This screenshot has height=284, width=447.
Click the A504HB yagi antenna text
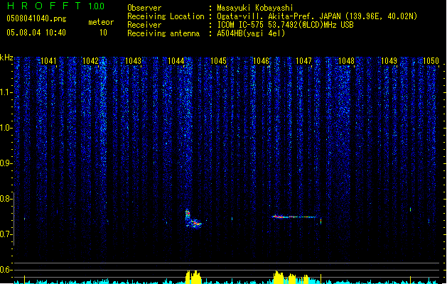pyautogui.click(x=251, y=33)
